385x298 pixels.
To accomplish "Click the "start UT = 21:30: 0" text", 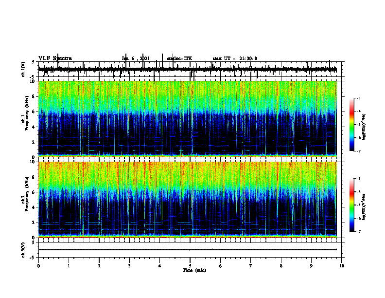I will coord(235,58).
